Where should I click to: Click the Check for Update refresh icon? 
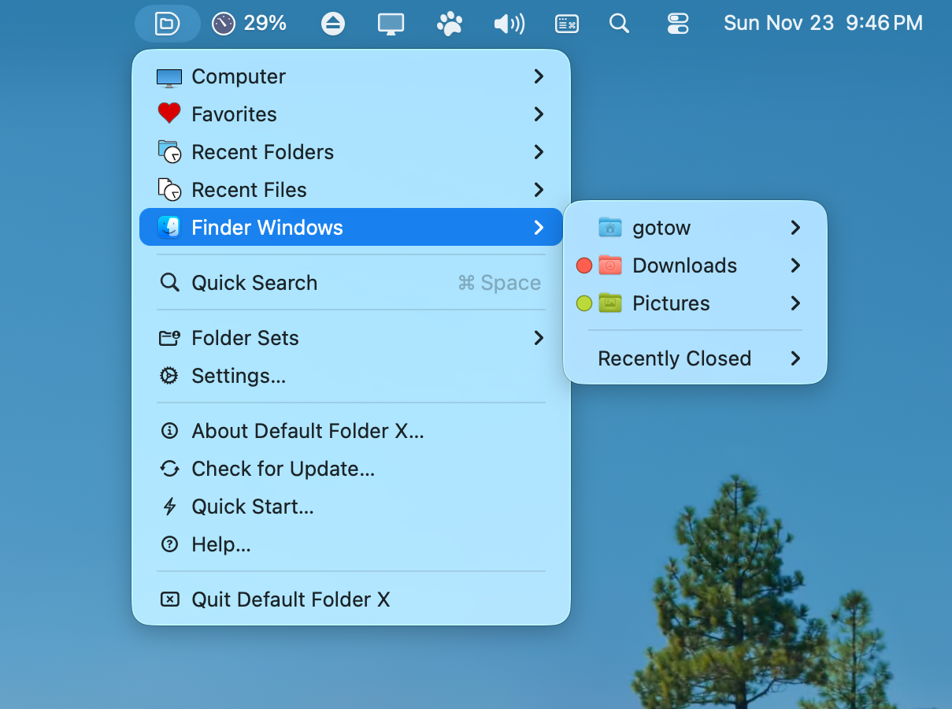click(169, 469)
